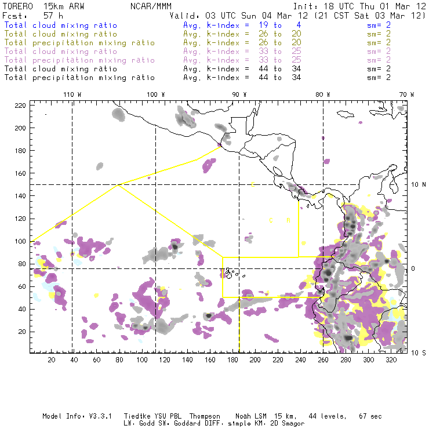The image size is (429, 429).
Task: Select the blue Total cloud mixing ratio legend
Action: [68, 26]
